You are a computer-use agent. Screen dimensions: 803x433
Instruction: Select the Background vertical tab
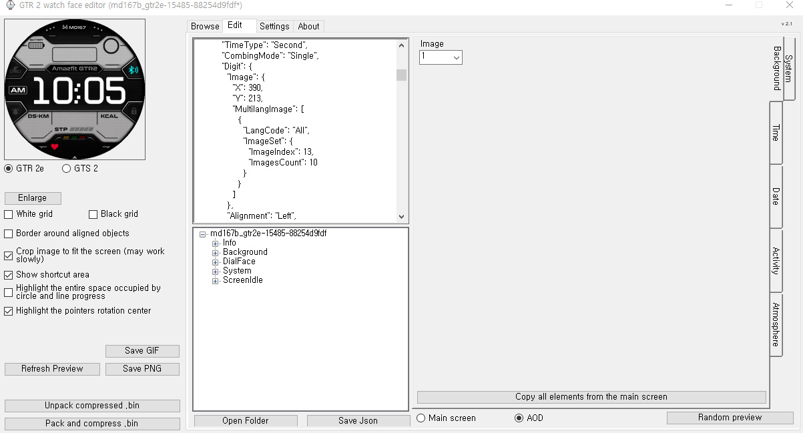tap(776, 68)
